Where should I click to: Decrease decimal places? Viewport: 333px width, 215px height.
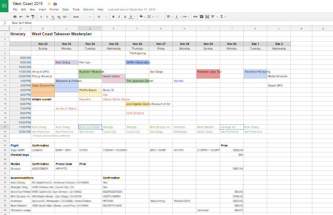[53, 17]
